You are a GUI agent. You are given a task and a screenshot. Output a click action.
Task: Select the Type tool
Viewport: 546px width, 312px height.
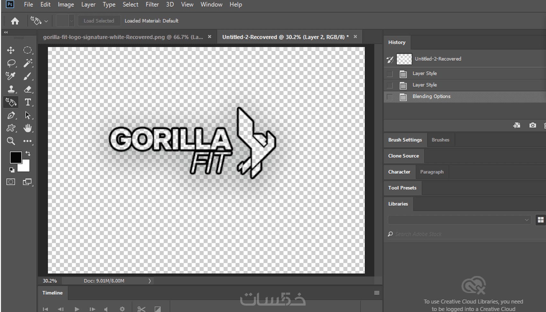tap(28, 102)
